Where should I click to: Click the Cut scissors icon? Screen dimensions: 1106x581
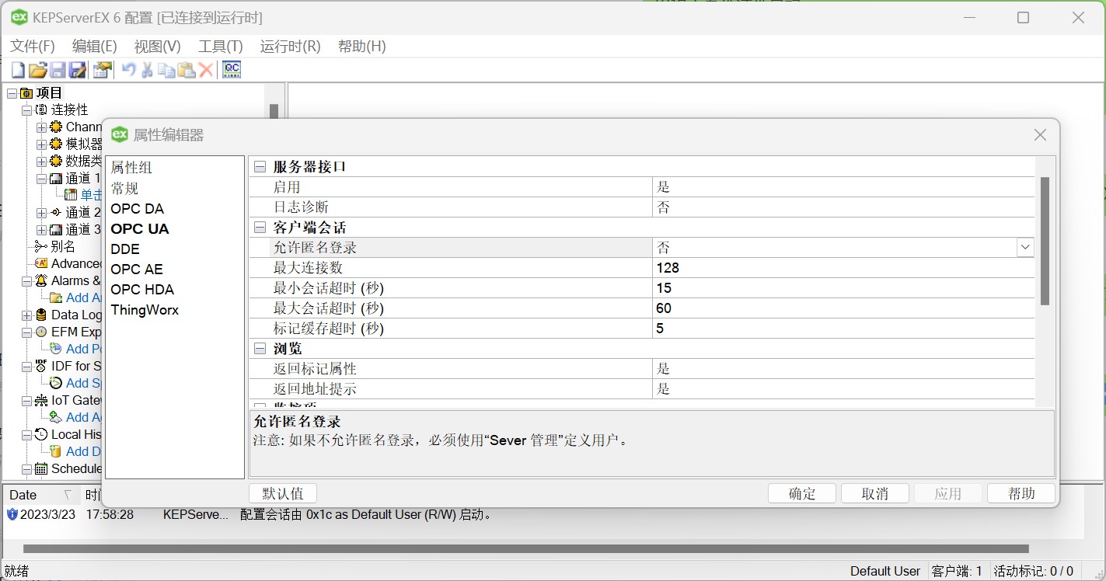(146, 69)
